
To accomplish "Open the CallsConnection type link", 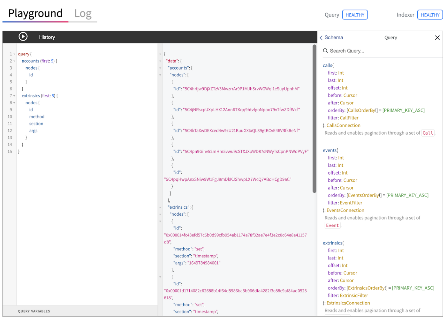I will [x=343, y=125].
